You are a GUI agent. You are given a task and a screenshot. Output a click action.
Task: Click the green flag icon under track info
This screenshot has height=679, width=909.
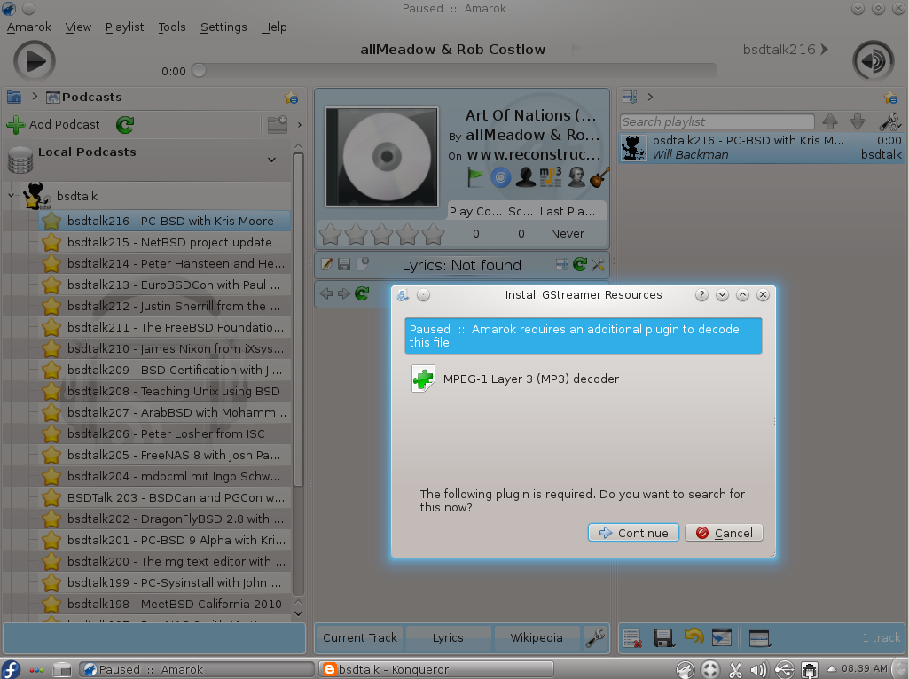click(x=475, y=177)
